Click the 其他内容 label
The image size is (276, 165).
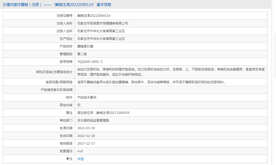[66, 105]
